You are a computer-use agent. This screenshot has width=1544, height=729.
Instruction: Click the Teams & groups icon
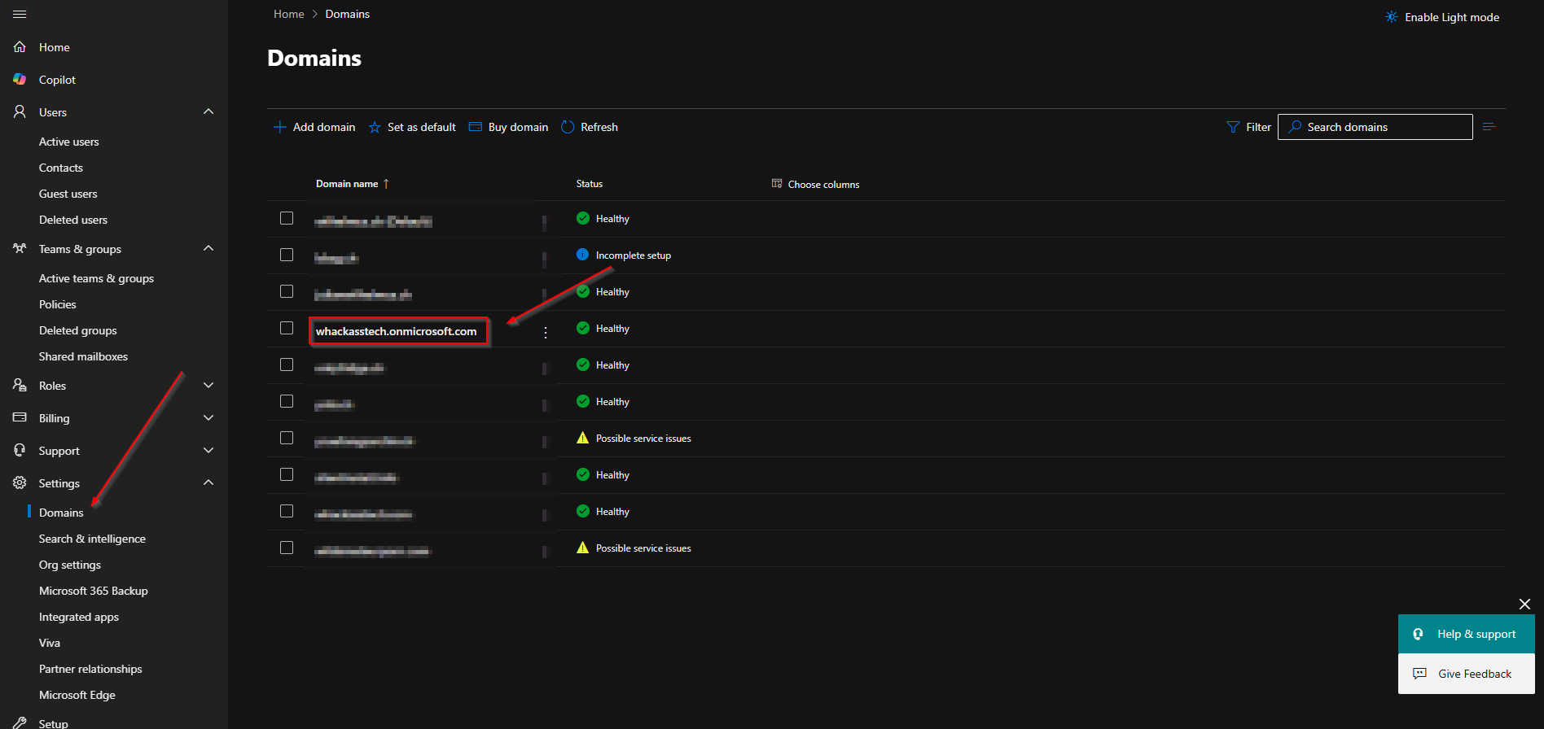click(20, 248)
